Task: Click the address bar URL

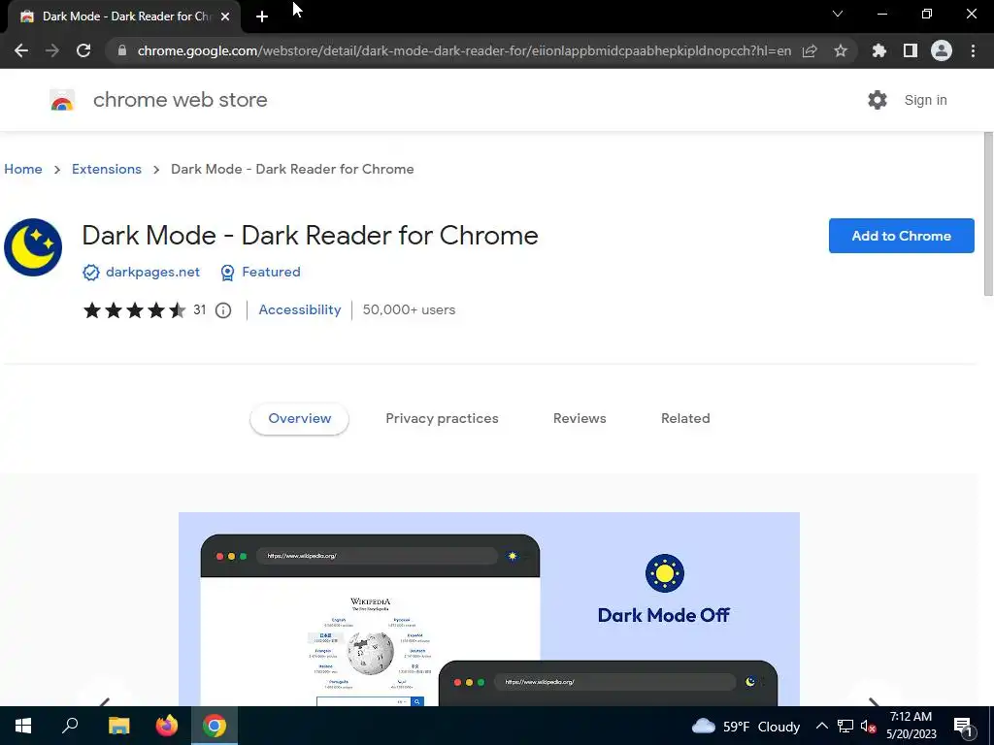Action: tap(464, 50)
